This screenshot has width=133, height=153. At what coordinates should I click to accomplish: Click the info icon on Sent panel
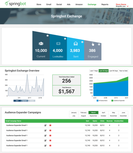pos(82,42)
